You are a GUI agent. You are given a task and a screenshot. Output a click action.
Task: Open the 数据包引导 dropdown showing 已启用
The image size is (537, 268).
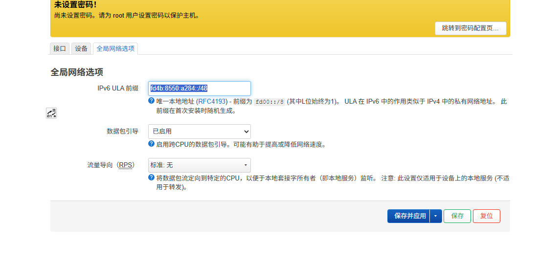click(200, 132)
